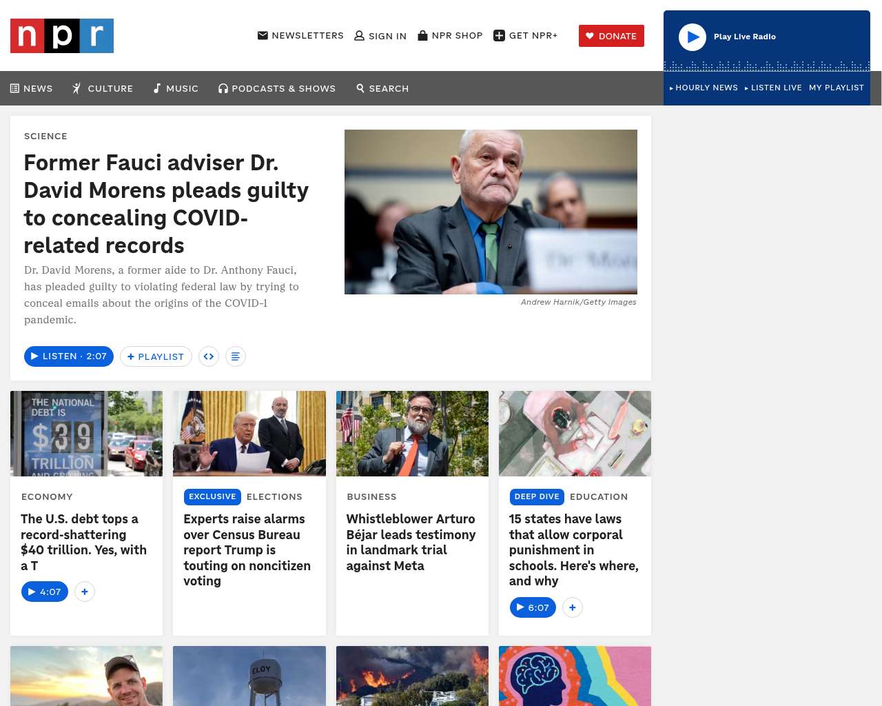Click the Andrew Harnik/Getty Images credit
This screenshot has width=882, height=706.
tap(579, 302)
